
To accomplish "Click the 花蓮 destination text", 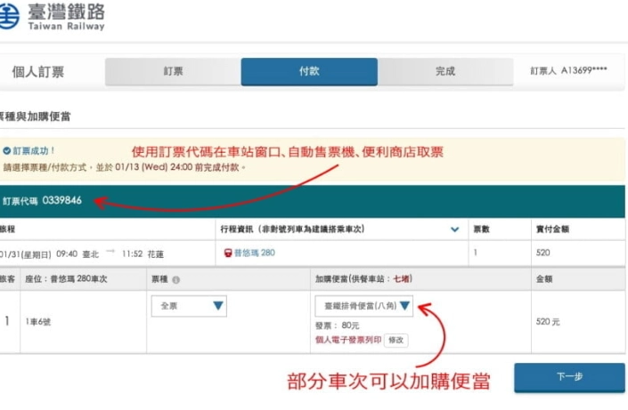I will pyautogui.click(x=155, y=254).
